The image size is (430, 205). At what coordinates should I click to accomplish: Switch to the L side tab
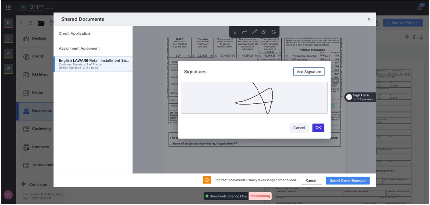8,38
